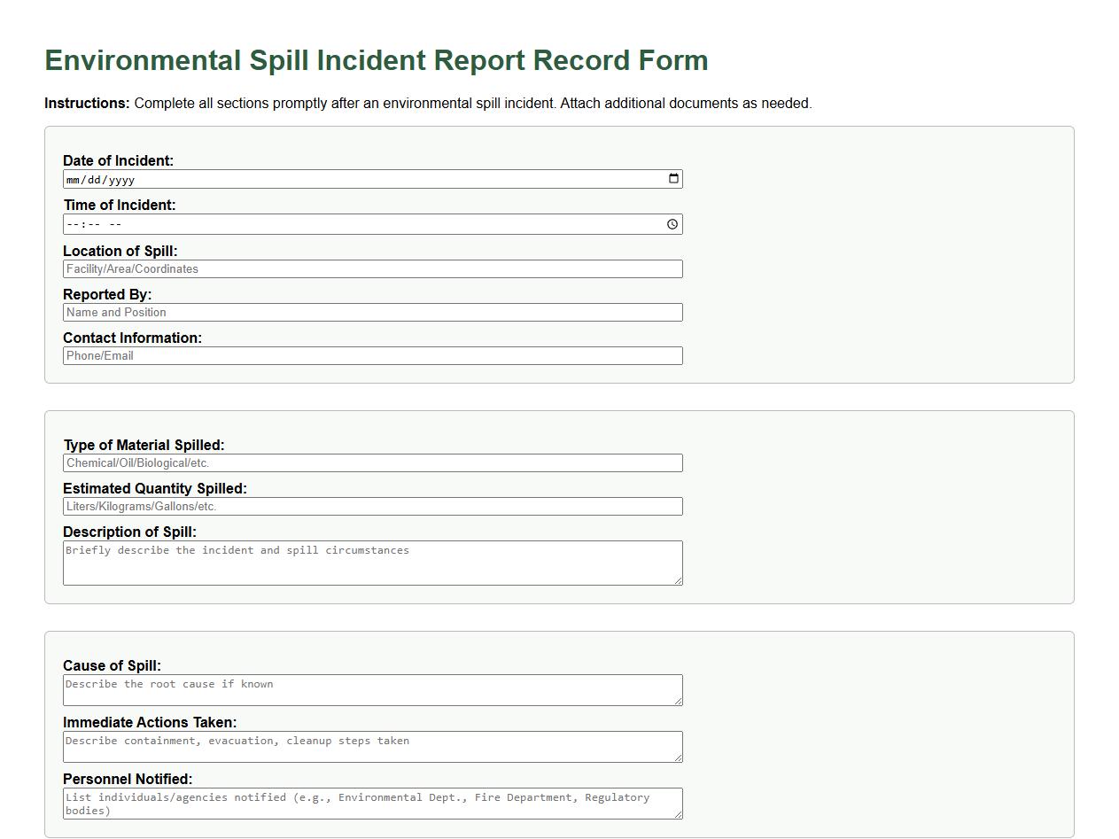Click inside the Cause of Spill textarea
The width and height of the screenshot is (1119, 839).
pyautogui.click(x=372, y=688)
